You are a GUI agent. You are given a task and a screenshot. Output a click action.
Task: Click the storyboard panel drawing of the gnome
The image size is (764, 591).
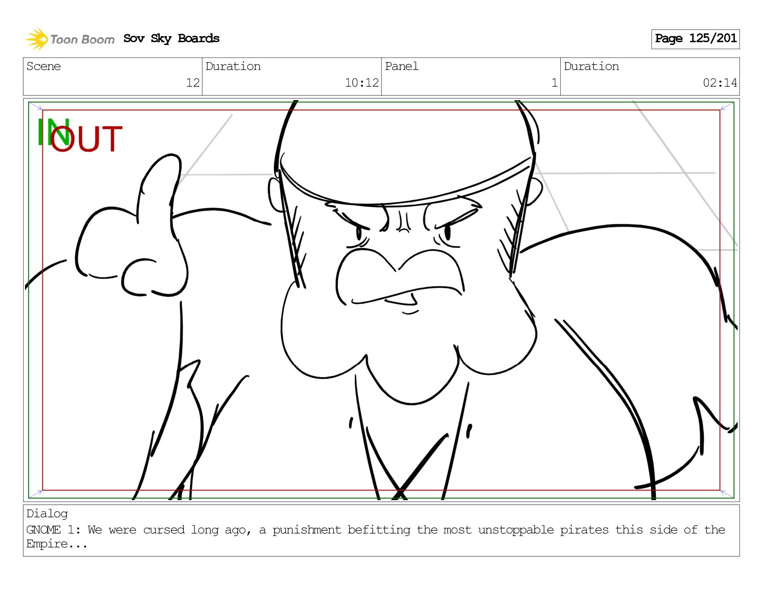point(381,300)
